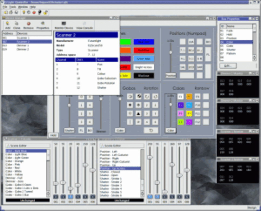261x211 pixels.
Task: Open Properties from Device Manager toolbar
Action: 43,25
